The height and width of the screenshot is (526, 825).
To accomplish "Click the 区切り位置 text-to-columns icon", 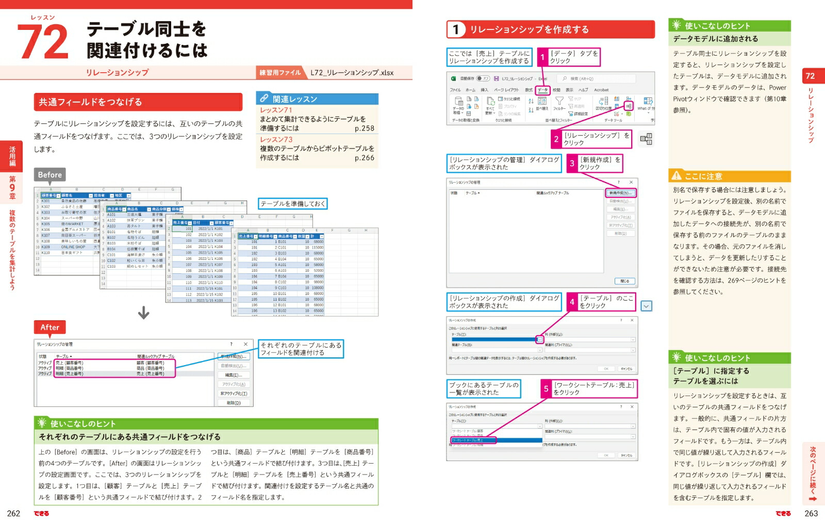I will pos(603,104).
